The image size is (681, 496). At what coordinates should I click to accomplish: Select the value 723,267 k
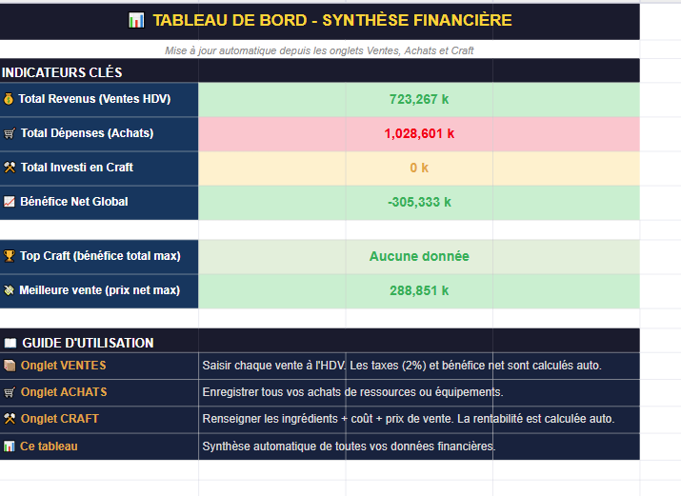419,99
